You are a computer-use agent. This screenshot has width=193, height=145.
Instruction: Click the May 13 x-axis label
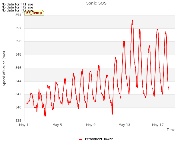124,125
